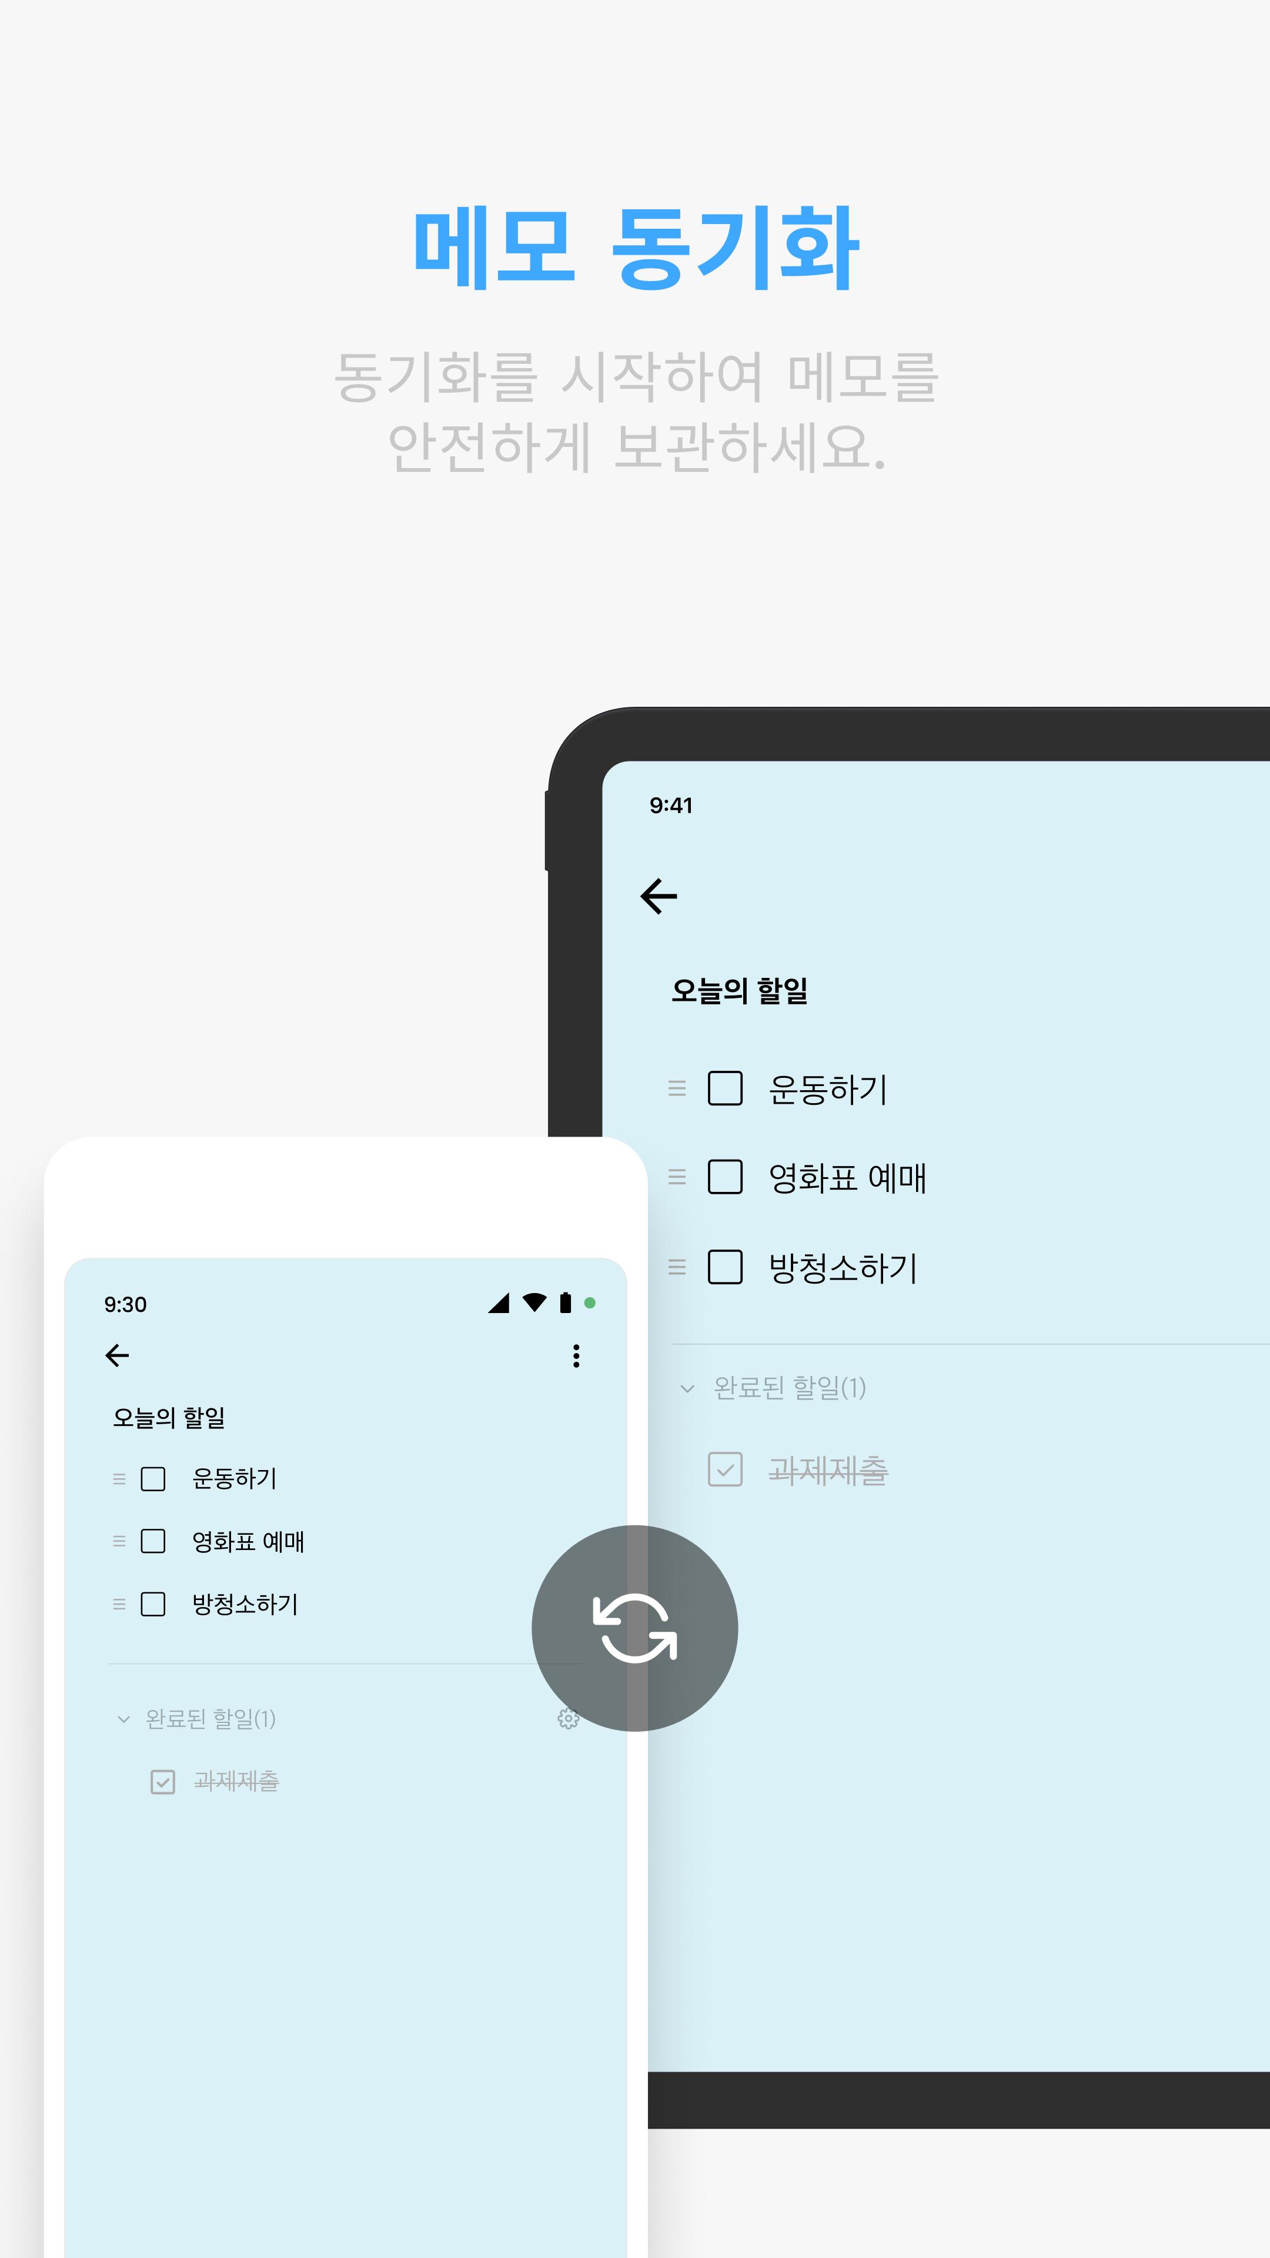1270x2258 pixels.
Task: Tap back arrow on the phone screen
Action: pyautogui.click(x=118, y=1355)
